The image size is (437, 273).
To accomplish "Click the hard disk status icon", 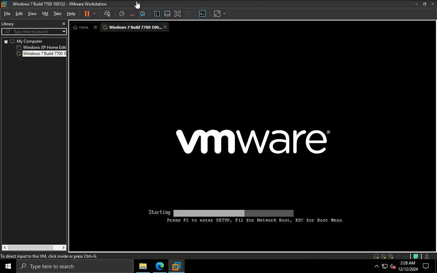I will click(376, 256).
